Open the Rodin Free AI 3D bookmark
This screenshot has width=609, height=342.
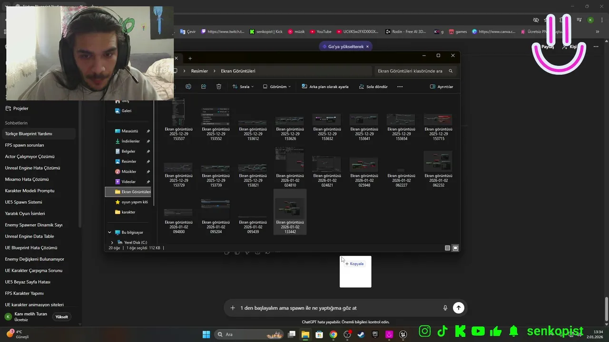click(406, 32)
